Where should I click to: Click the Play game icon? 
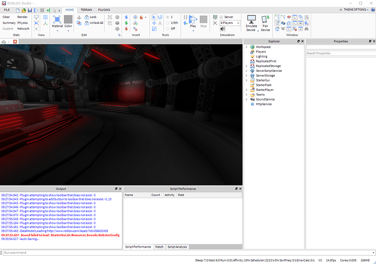(193, 19)
